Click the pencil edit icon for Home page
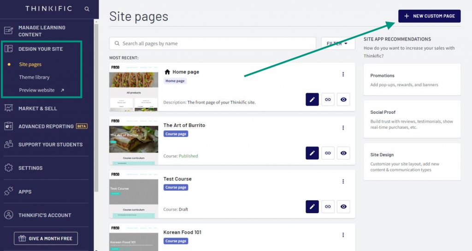 coord(312,99)
